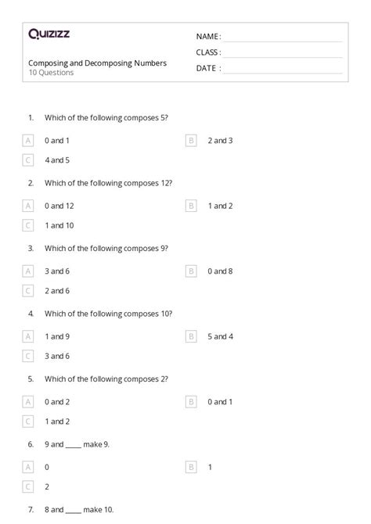Choose box B '5 and 4'

click(191, 336)
